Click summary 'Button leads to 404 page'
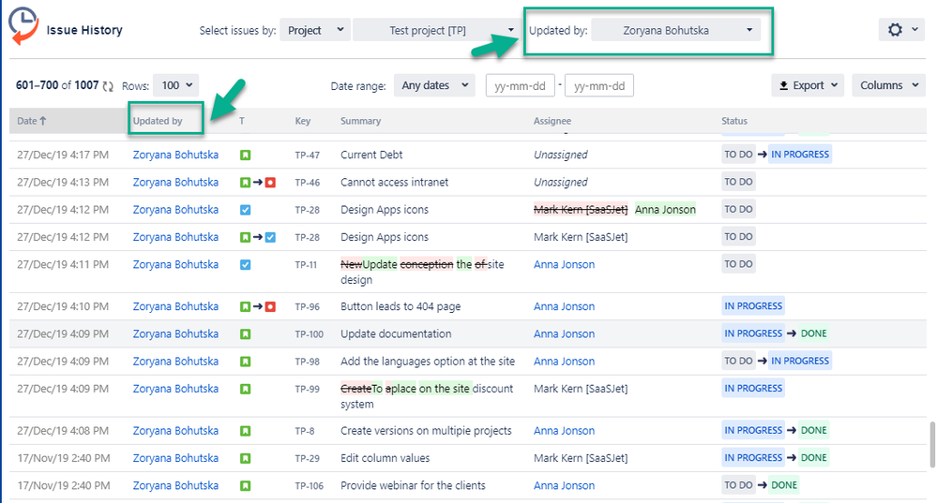 point(400,306)
